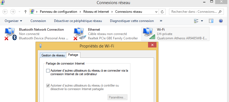229x102 pixels.
Task: Expand the view options dropdown arrow
Action: 202,21
